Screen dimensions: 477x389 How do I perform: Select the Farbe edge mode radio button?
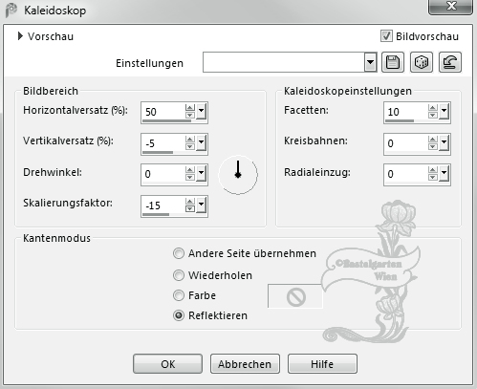click(179, 295)
